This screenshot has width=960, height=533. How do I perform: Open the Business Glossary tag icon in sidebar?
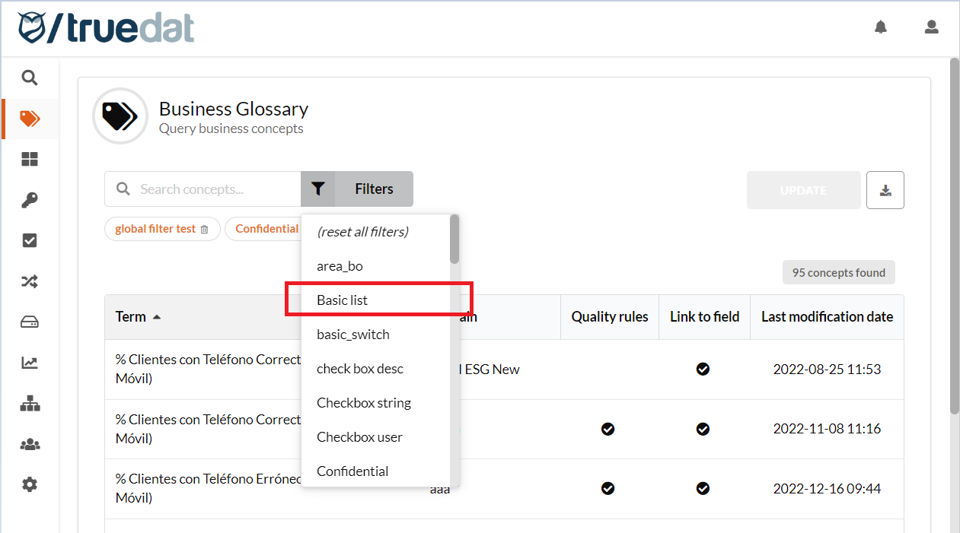[30, 119]
